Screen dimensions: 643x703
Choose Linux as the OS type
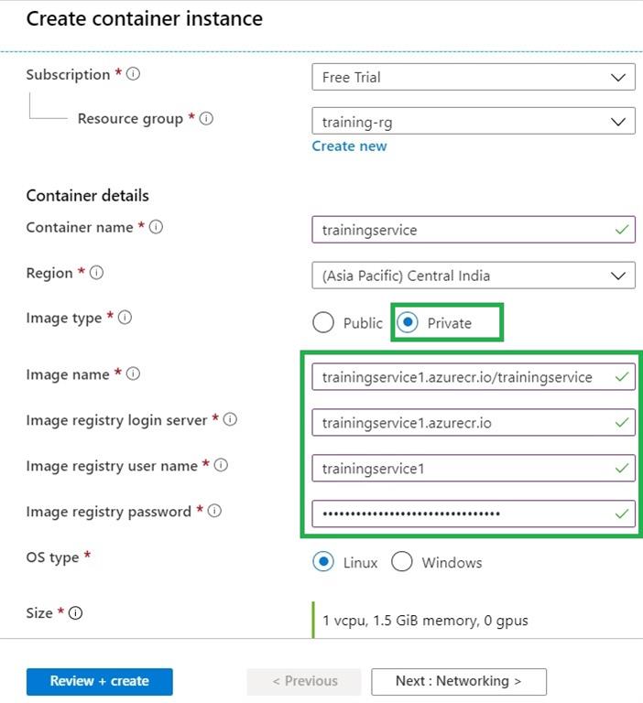pos(323,561)
